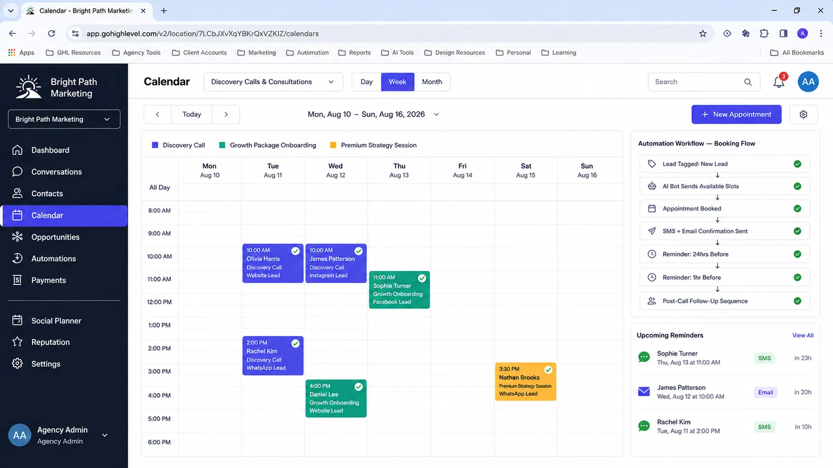Open the Payments icon in sidebar
Image resolution: width=833 pixels, height=468 pixels.
coord(17,280)
